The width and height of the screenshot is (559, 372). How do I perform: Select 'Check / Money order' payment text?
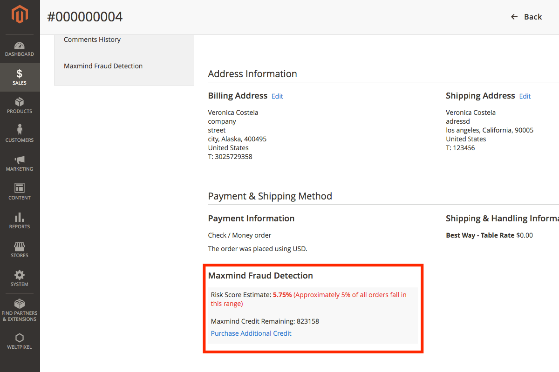(x=239, y=235)
